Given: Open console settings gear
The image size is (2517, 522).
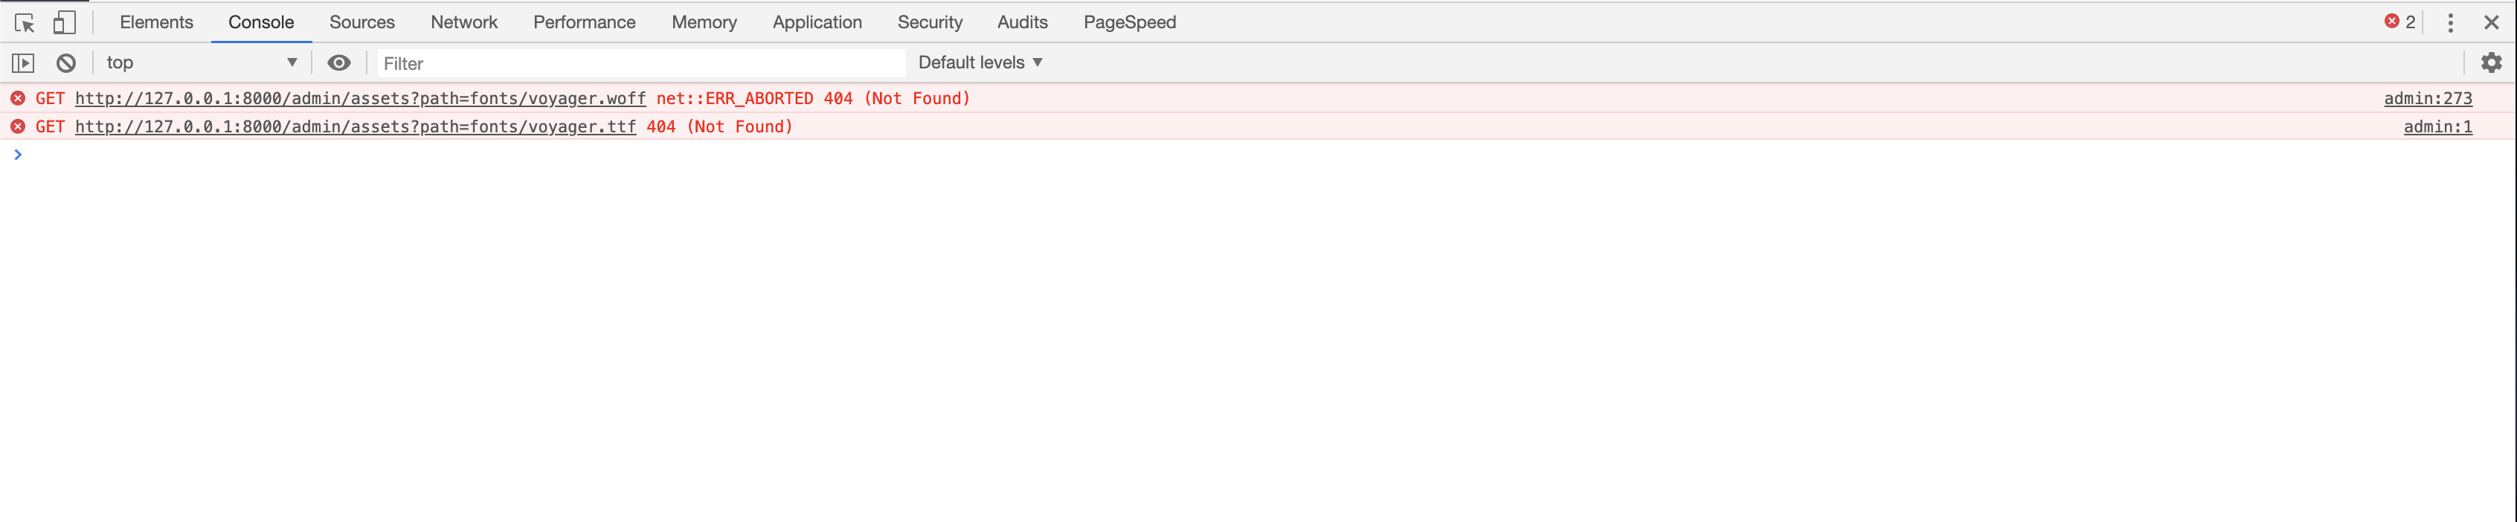Looking at the screenshot, I should pyautogui.click(x=2491, y=62).
